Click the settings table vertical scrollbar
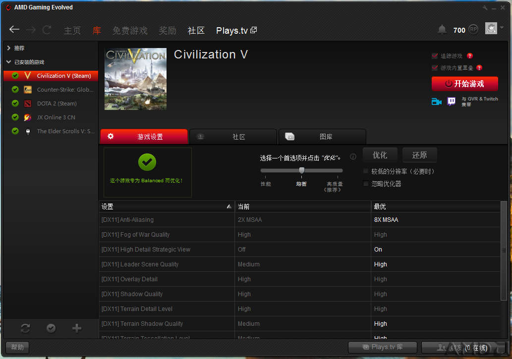Screen dimensions: 512x359 click(504, 251)
